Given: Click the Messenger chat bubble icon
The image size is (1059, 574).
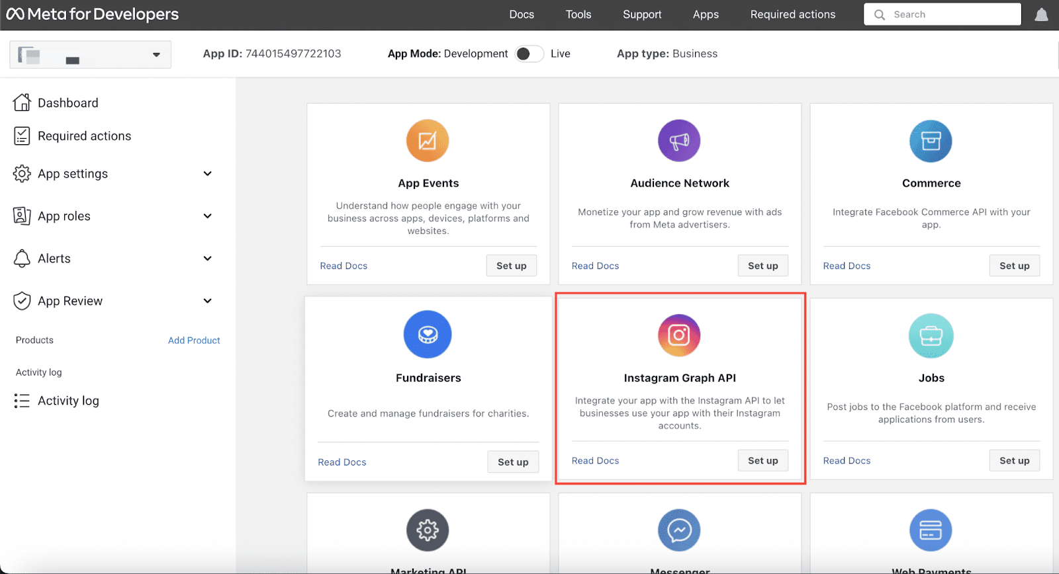Looking at the screenshot, I should 679,530.
